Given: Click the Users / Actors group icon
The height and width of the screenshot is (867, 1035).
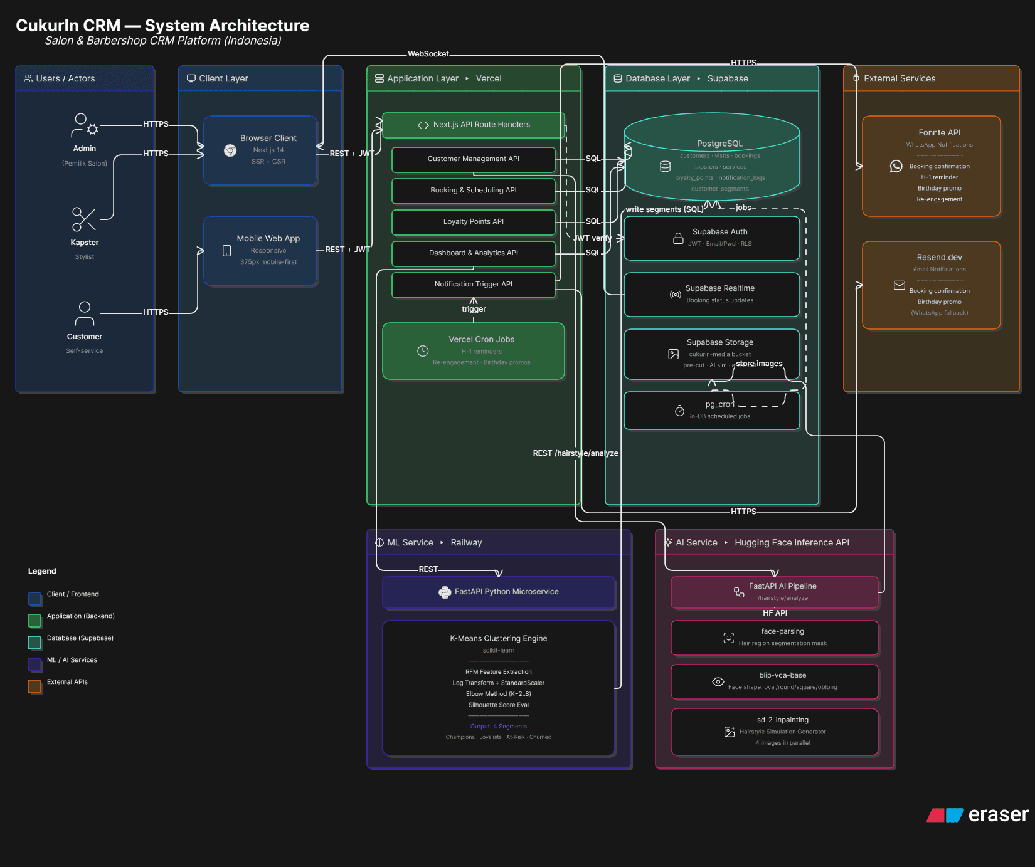Looking at the screenshot, I should pyautogui.click(x=28, y=78).
